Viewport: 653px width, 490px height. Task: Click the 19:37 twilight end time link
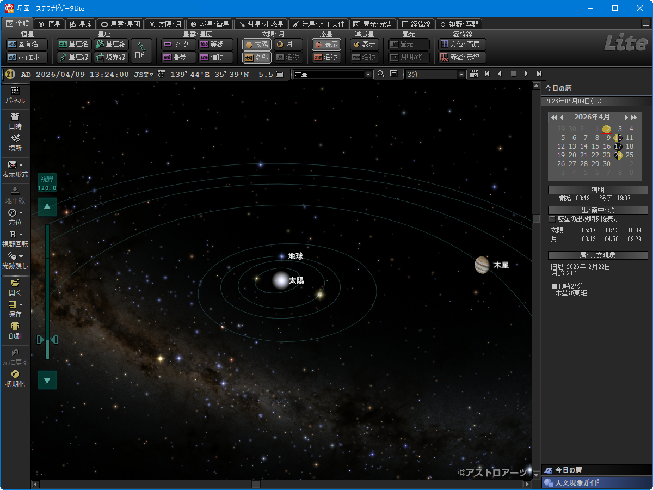tap(624, 198)
